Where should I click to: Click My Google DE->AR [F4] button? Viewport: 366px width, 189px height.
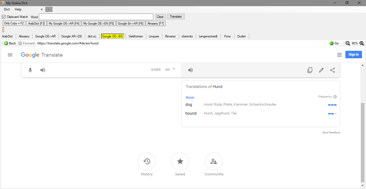tap(64, 24)
